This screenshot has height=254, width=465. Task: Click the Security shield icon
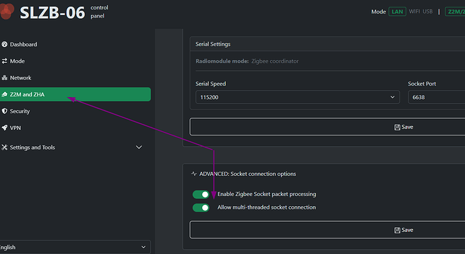click(x=5, y=111)
